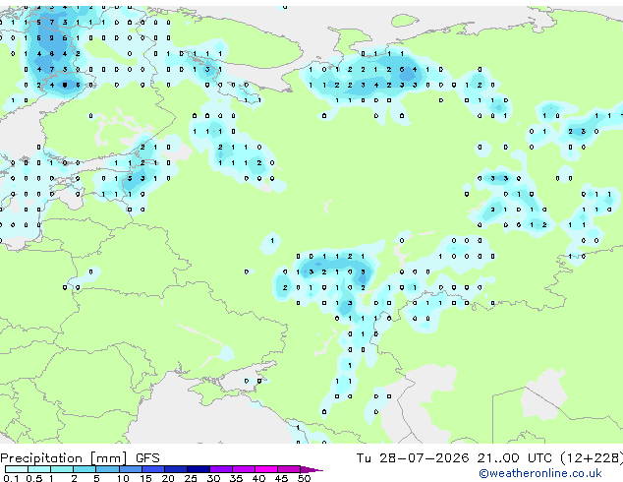This screenshot has width=623, height=482.
Task: Click the "45" legend scale label
Action: coord(281,478)
